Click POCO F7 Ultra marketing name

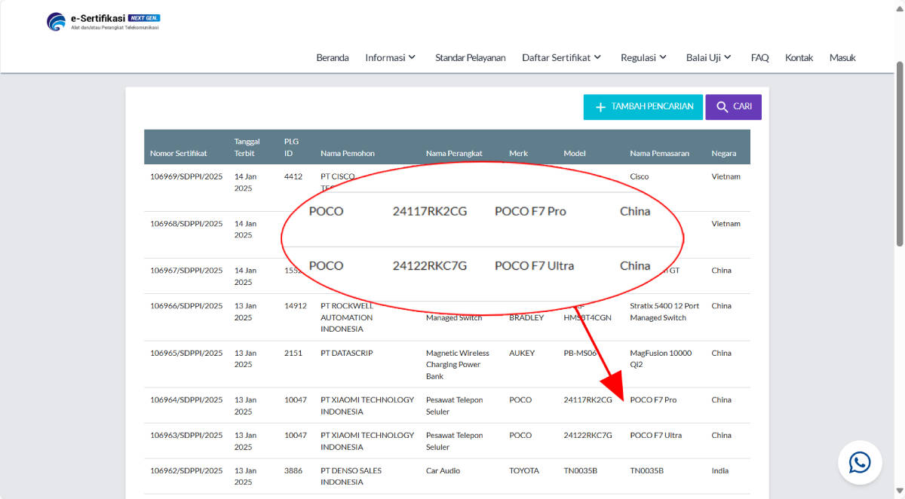(x=656, y=435)
